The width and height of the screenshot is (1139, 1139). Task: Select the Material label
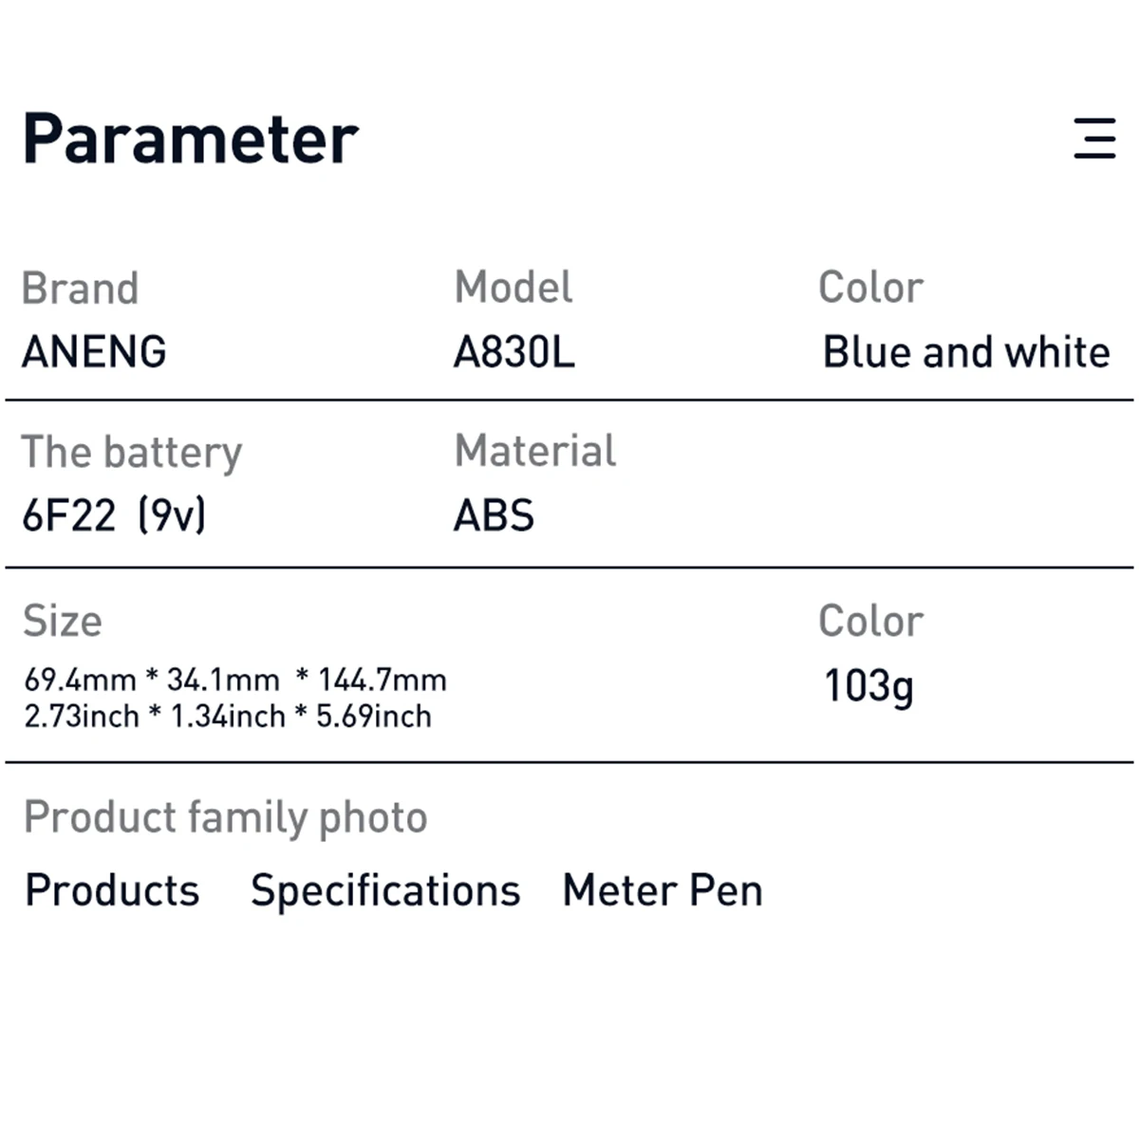[x=535, y=451]
